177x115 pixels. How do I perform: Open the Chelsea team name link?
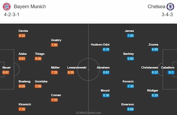(156, 7)
